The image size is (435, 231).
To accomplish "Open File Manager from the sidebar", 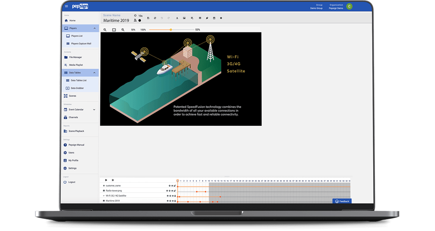I will click(x=75, y=57).
